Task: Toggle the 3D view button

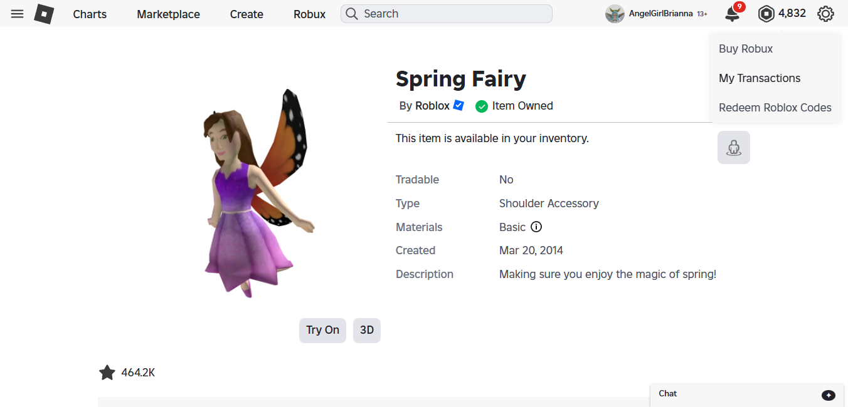Action: point(367,330)
